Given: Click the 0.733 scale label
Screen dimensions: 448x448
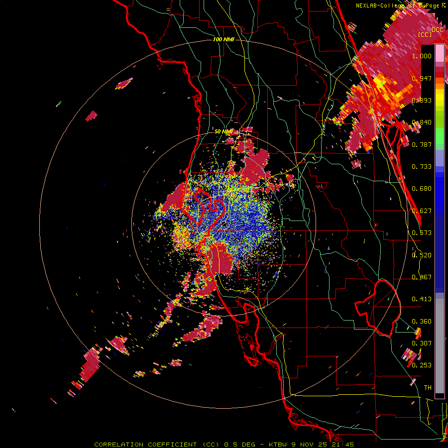Looking at the screenshot, I should [422, 167].
